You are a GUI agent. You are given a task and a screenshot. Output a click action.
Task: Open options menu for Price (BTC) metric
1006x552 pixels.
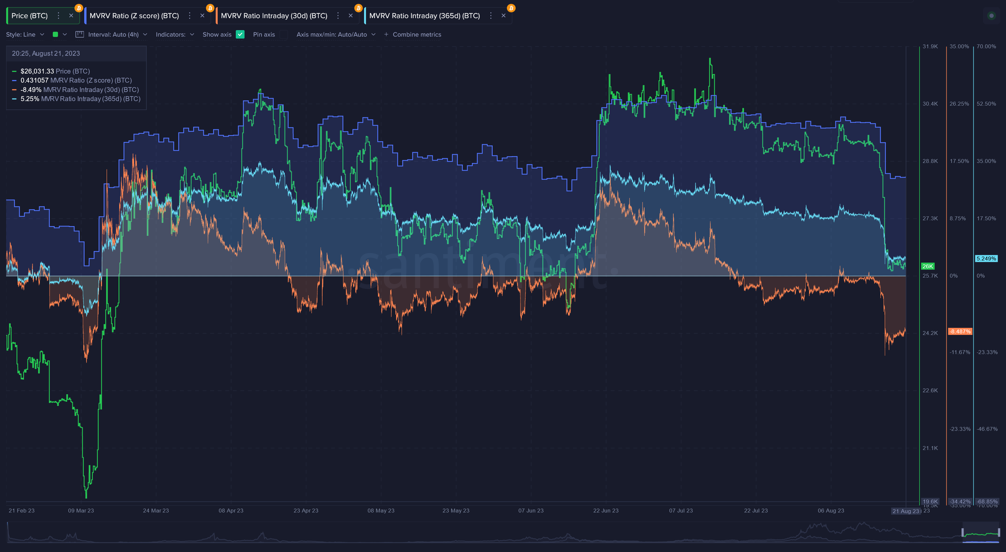(59, 16)
